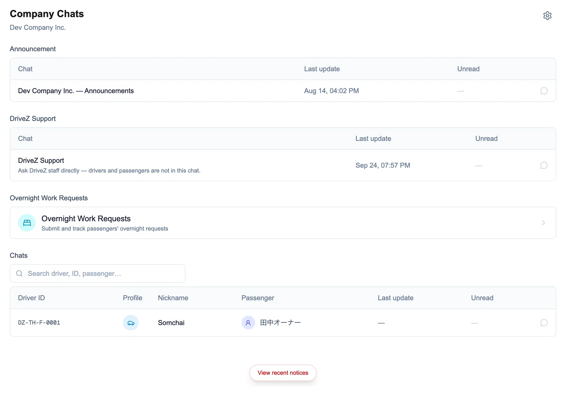This screenshot has height=396, width=566.
Task: Click the Passenger column header
Action: point(258,298)
